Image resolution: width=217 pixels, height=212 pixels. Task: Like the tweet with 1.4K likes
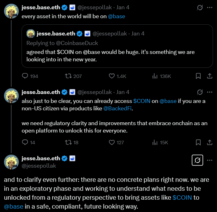tap(112, 76)
